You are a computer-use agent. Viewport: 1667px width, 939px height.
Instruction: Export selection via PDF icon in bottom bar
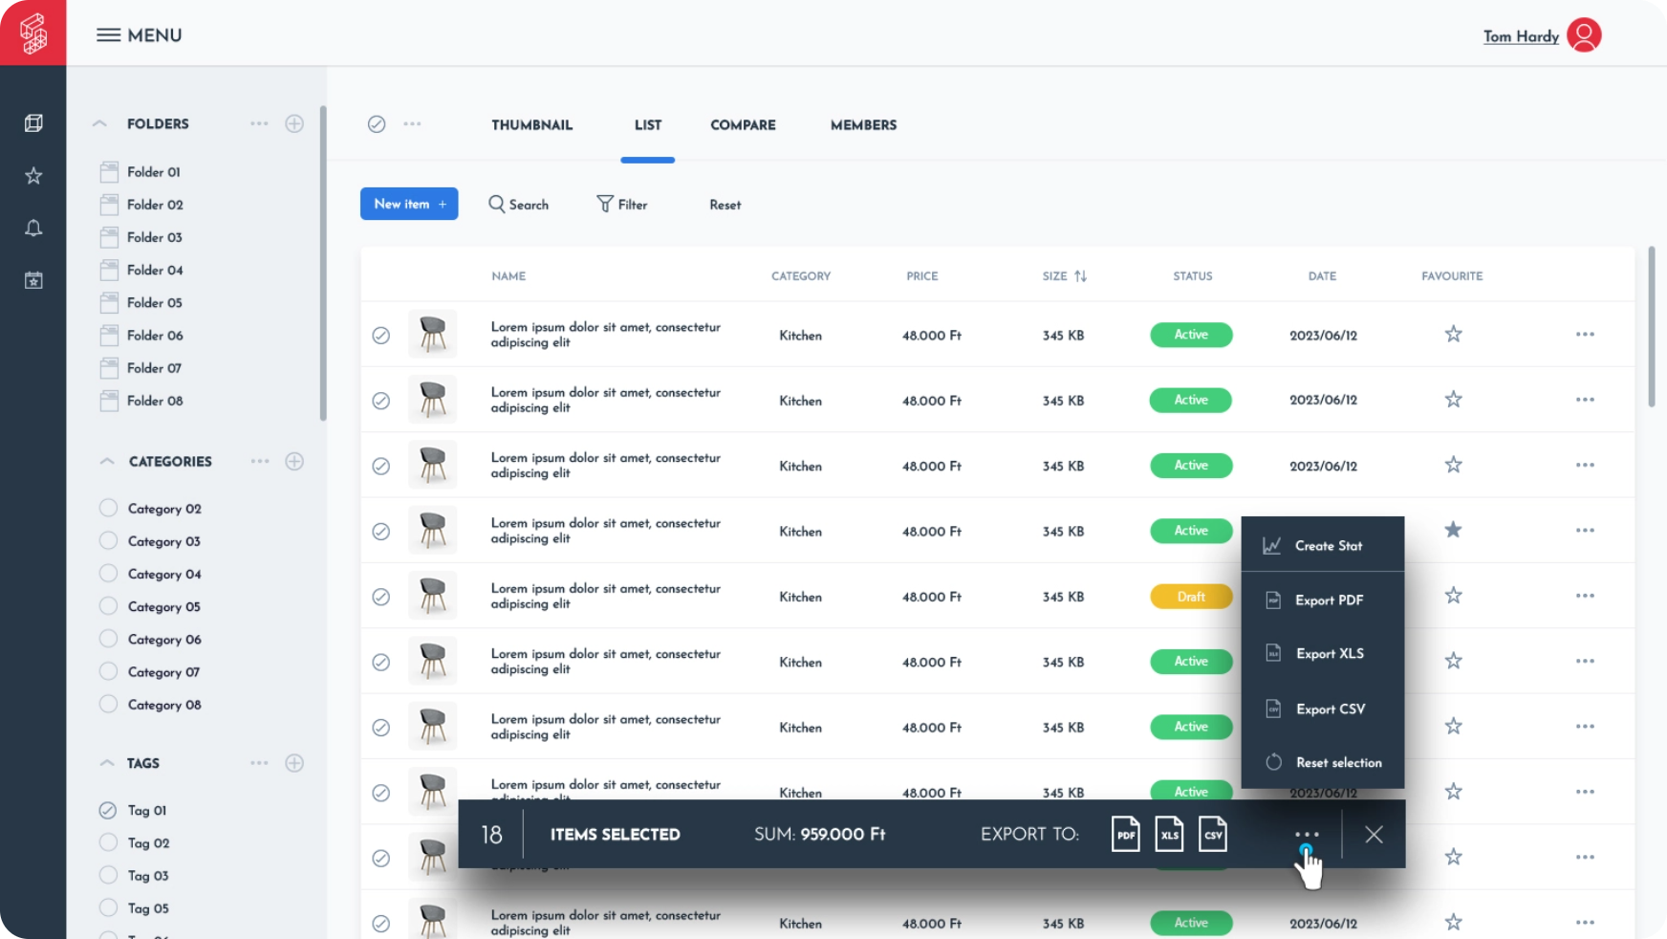[1125, 834]
